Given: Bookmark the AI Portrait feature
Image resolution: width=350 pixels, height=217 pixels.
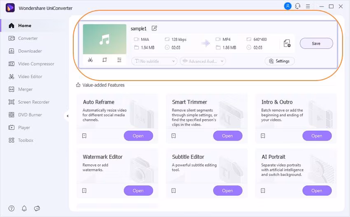Looking at the screenshot, I should click(263, 190).
